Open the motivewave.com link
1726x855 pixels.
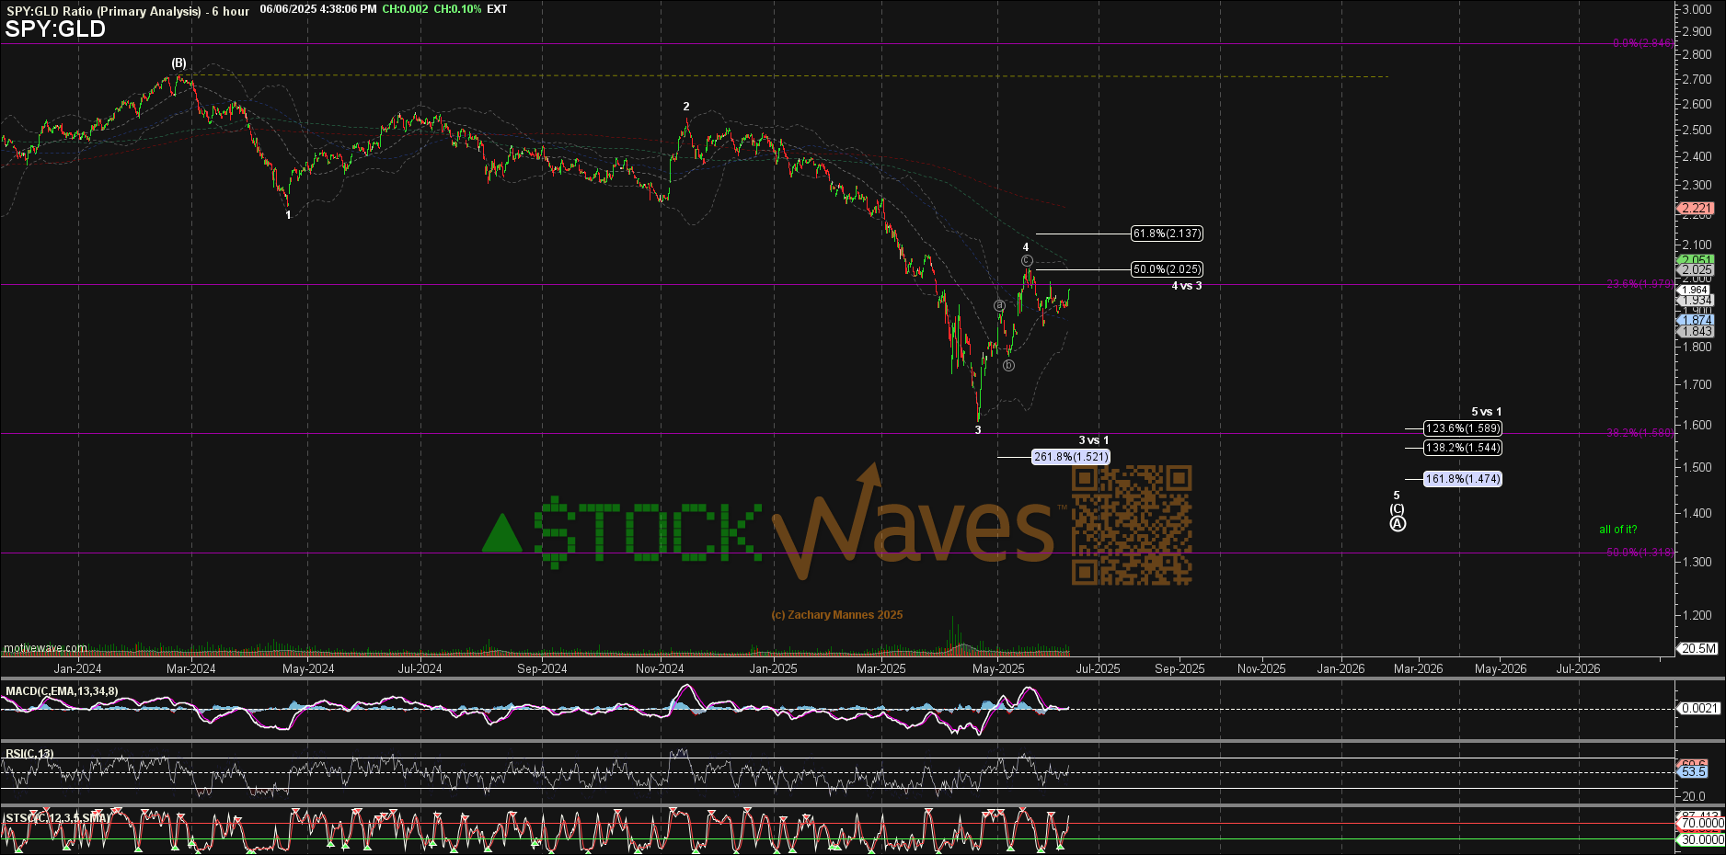(45, 648)
